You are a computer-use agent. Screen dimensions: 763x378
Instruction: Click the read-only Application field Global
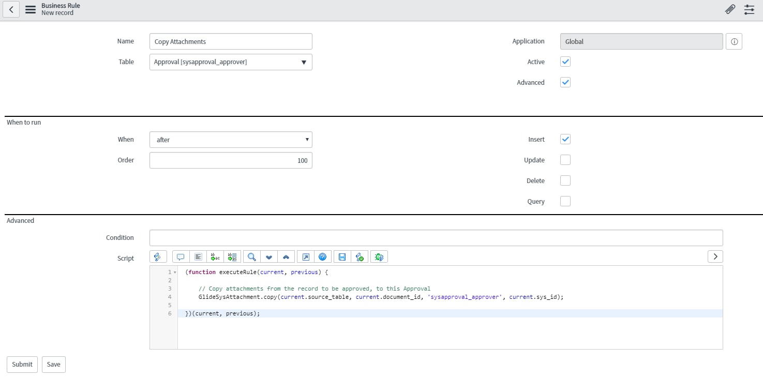(641, 41)
